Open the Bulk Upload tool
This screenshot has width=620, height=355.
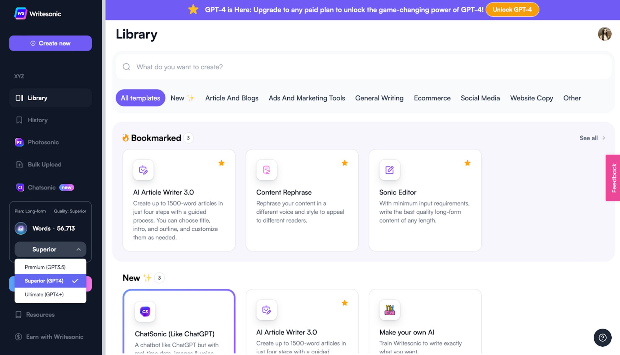click(45, 164)
